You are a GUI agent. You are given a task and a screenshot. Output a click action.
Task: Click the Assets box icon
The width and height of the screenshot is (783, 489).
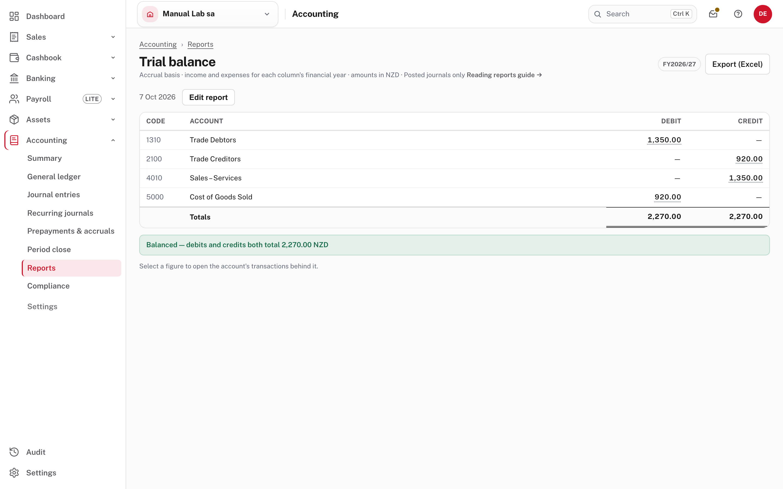click(14, 120)
